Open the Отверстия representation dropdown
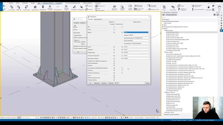 click(137, 49)
